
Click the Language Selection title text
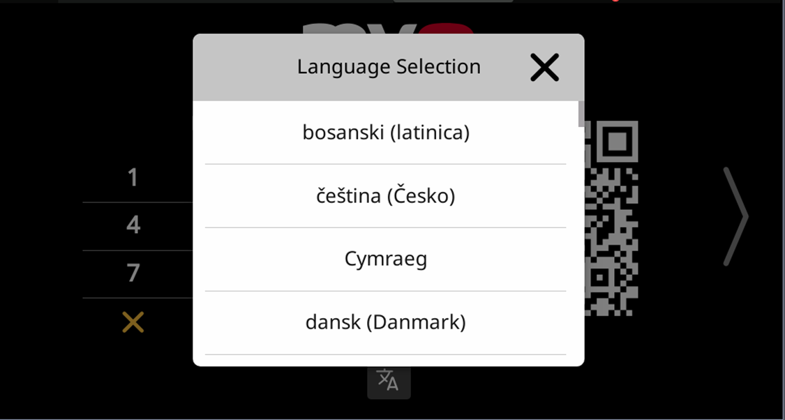[389, 67]
